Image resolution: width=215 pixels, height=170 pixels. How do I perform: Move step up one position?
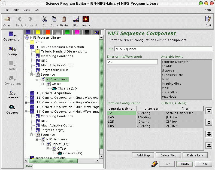pos(209,122)
